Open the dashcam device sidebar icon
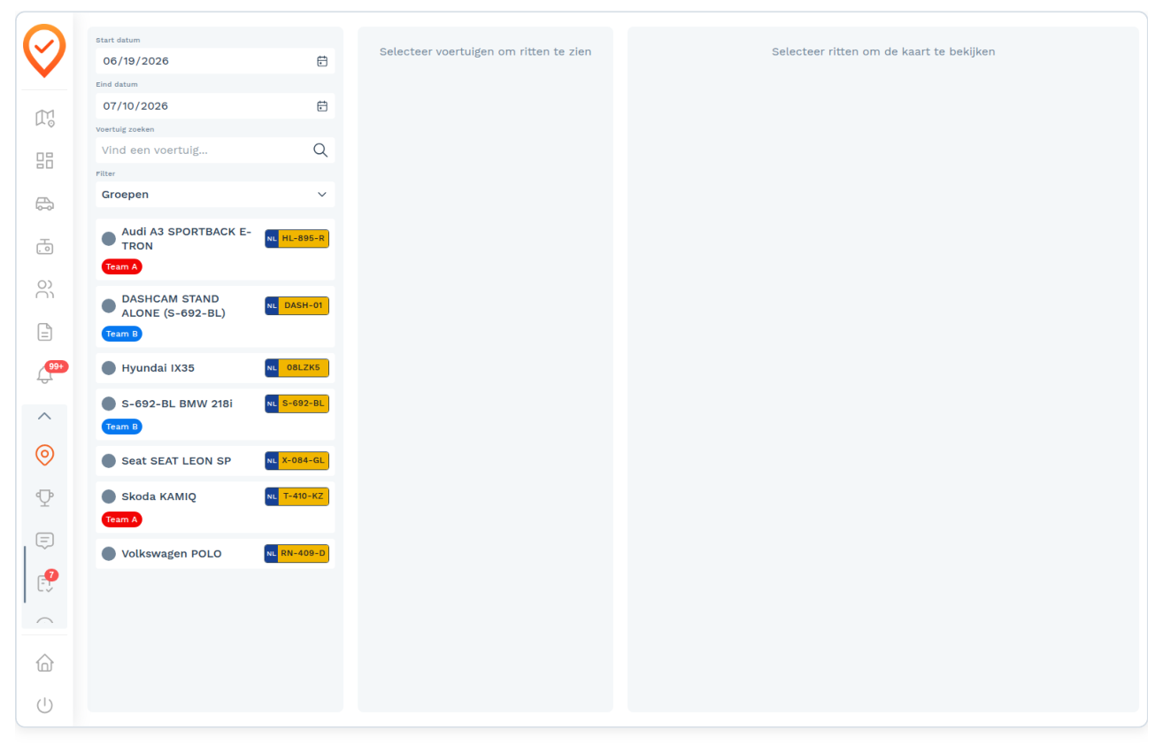 [44, 246]
